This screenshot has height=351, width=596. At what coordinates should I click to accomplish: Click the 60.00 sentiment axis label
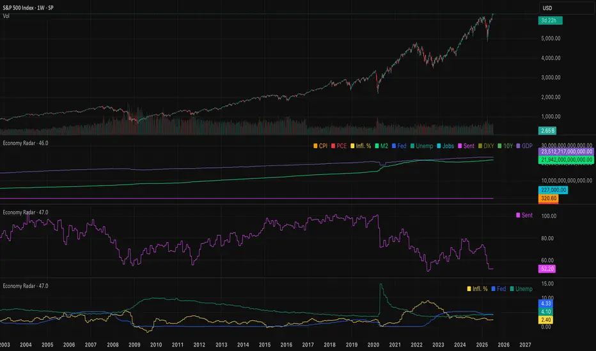547,260
